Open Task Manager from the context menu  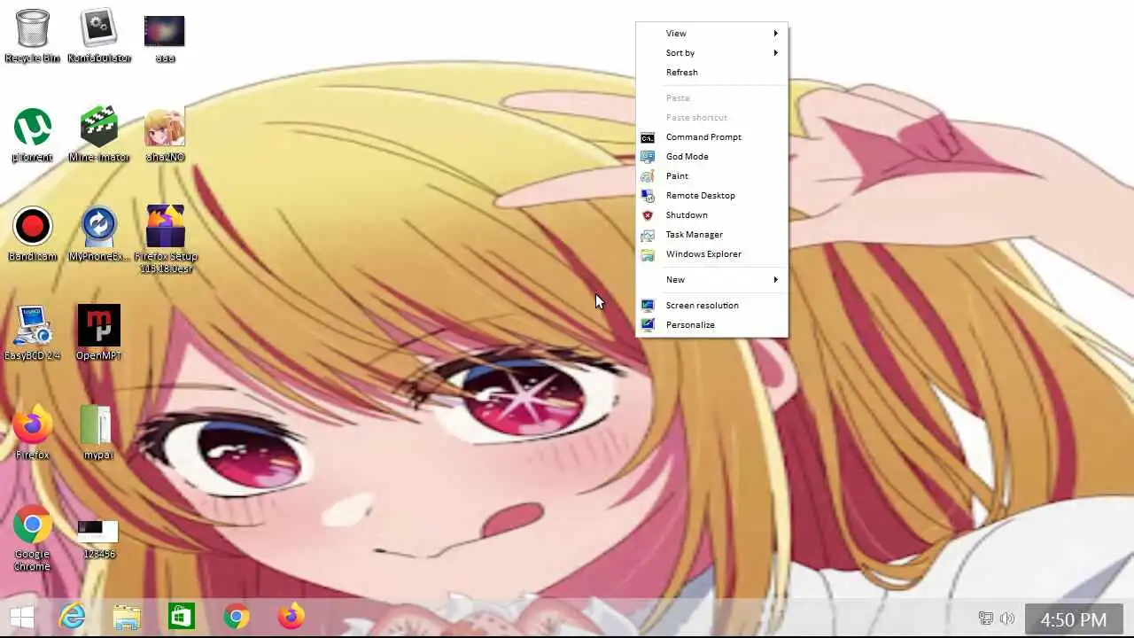(x=711, y=234)
